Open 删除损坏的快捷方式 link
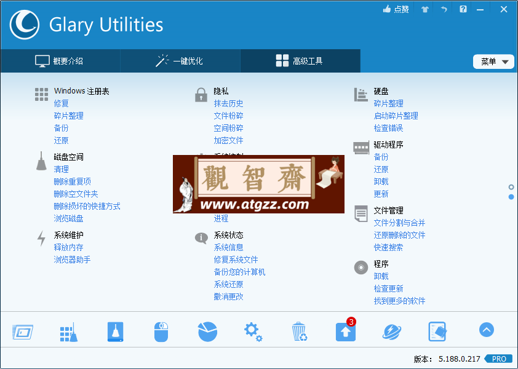The height and width of the screenshot is (369, 518). click(x=87, y=206)
